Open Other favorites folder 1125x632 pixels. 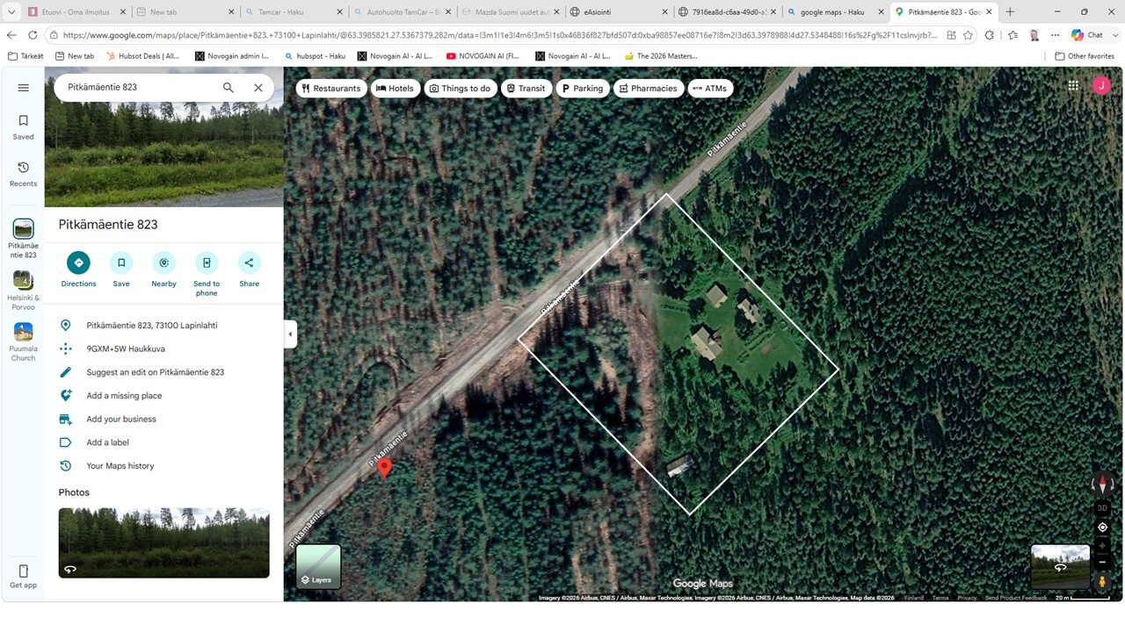[1085, 56]
